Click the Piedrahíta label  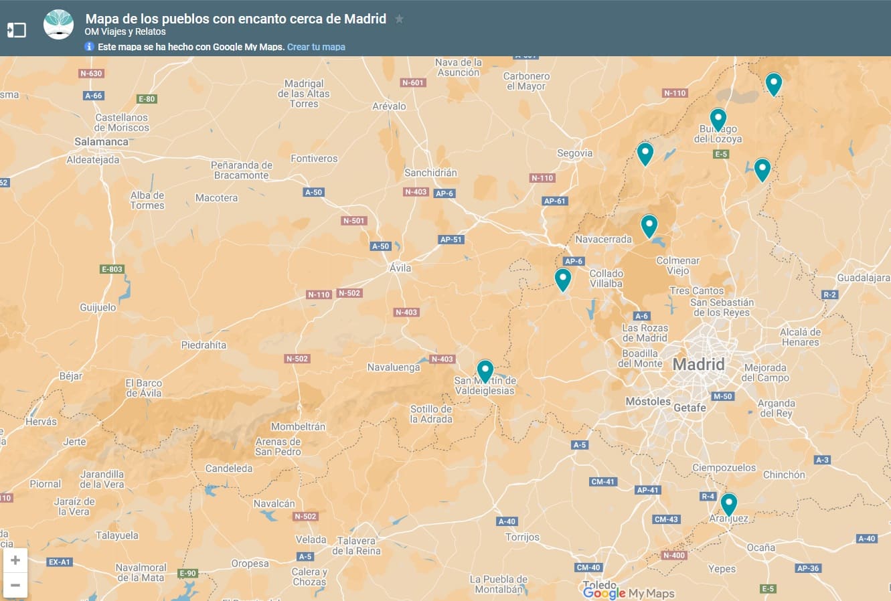click(x=204, y=345)
